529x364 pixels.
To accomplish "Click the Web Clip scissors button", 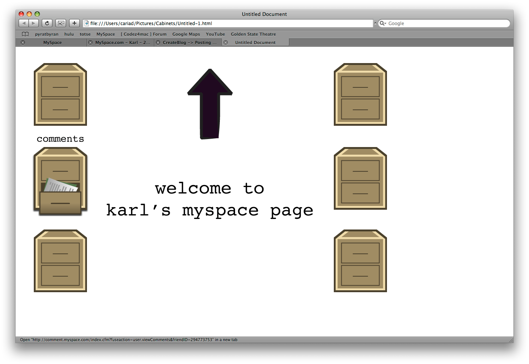I will (x=61, y=23).
